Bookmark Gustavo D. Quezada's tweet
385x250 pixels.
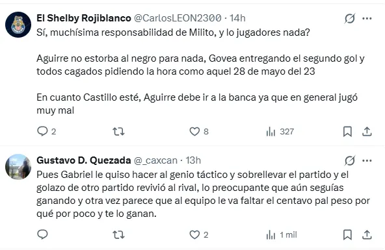[x=347, y=235]
